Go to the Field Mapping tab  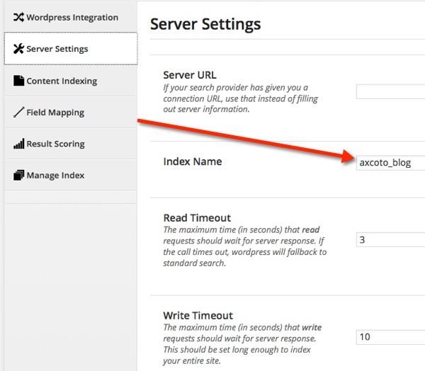pyautogui.click(x=70, y=112)
